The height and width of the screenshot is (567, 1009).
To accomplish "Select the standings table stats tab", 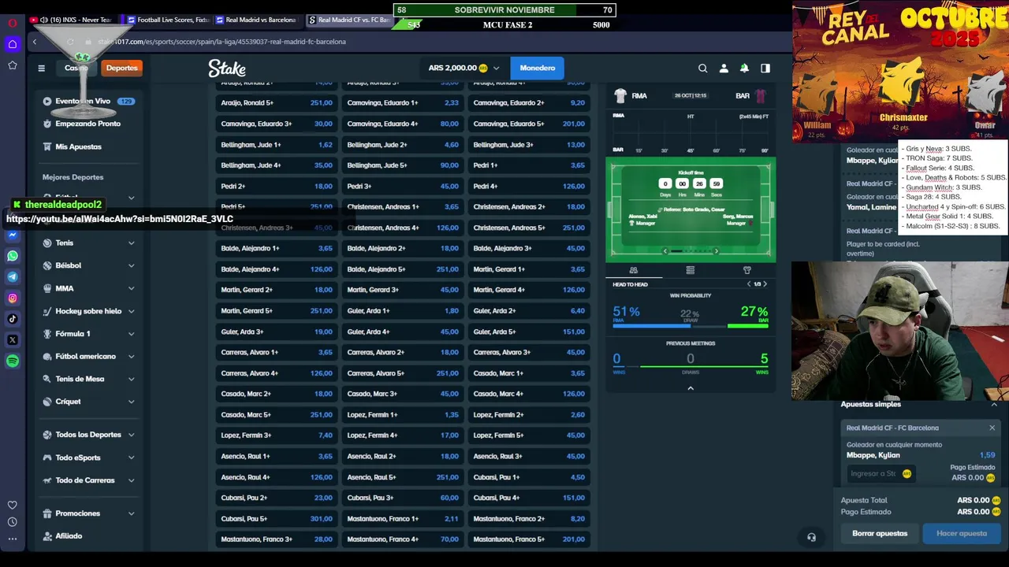I will point(691,270).
